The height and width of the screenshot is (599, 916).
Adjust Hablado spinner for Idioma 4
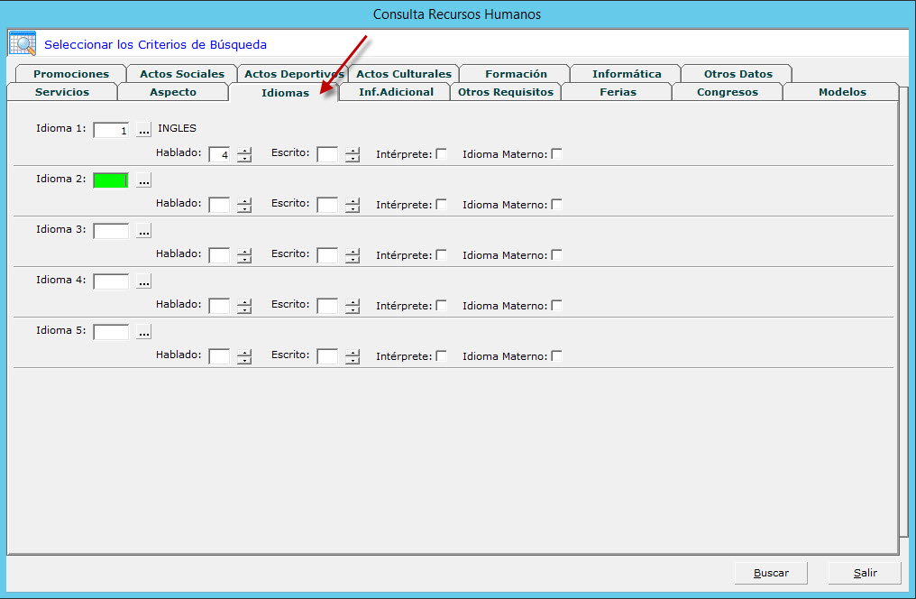tap(244, 306)
